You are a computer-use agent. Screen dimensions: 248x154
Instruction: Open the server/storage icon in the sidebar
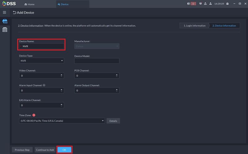(x=5, y=30)
